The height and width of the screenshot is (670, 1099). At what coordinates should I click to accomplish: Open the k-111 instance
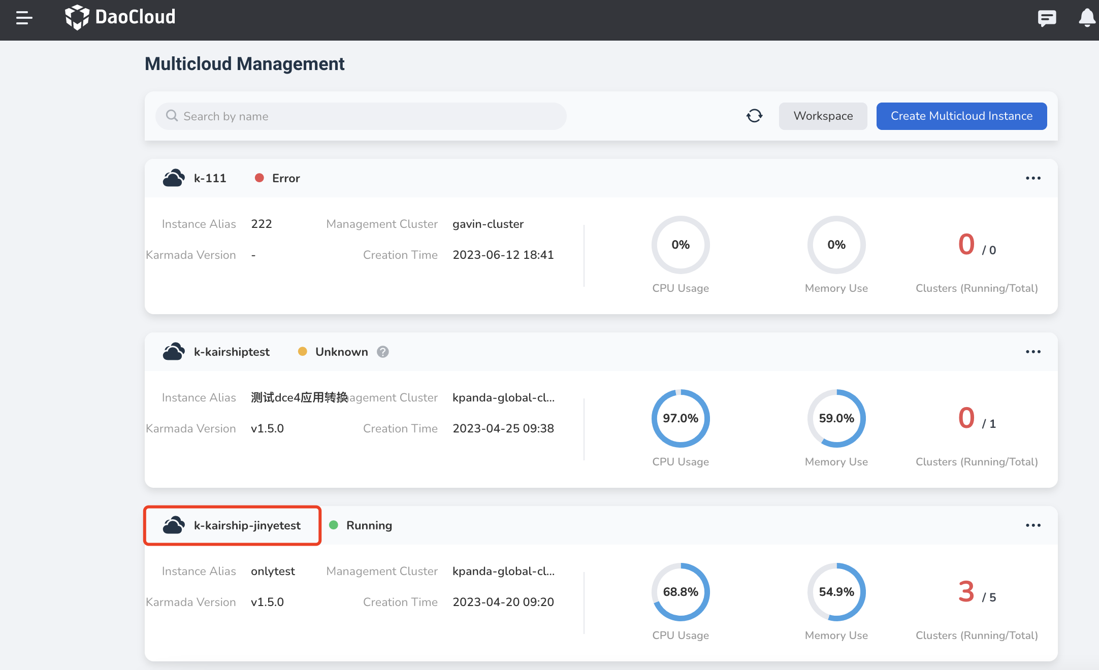click(x=210, y=178)
